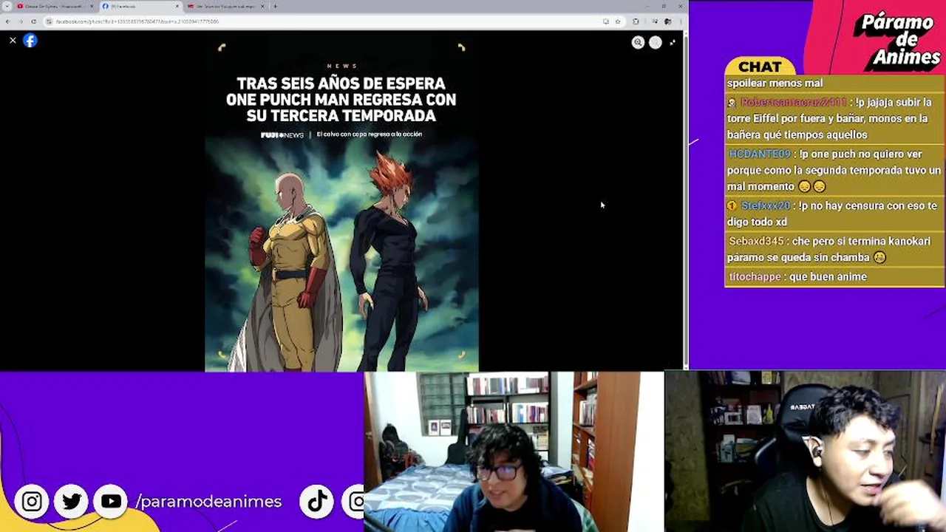Zoom in on the photo

tap(638, 42)
